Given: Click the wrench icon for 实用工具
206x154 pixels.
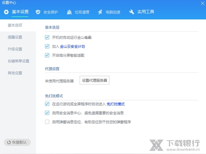Looking at the screenshot, I should click(x=131, y=12).
